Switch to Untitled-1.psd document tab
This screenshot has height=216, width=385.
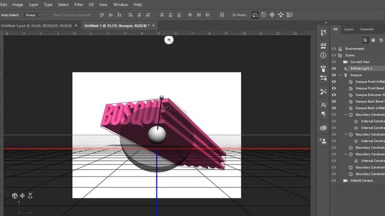pos(36,26)
